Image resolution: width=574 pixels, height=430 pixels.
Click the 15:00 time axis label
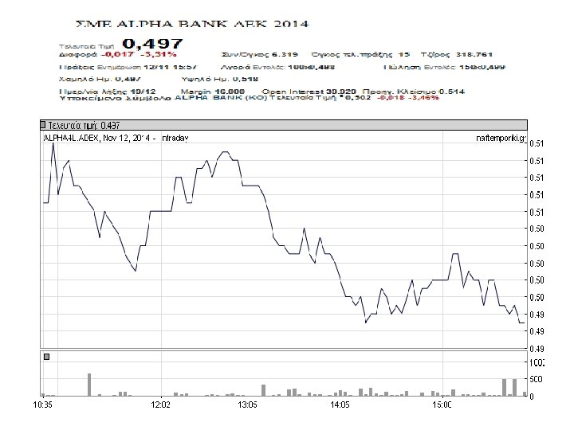tap(442, 405)
